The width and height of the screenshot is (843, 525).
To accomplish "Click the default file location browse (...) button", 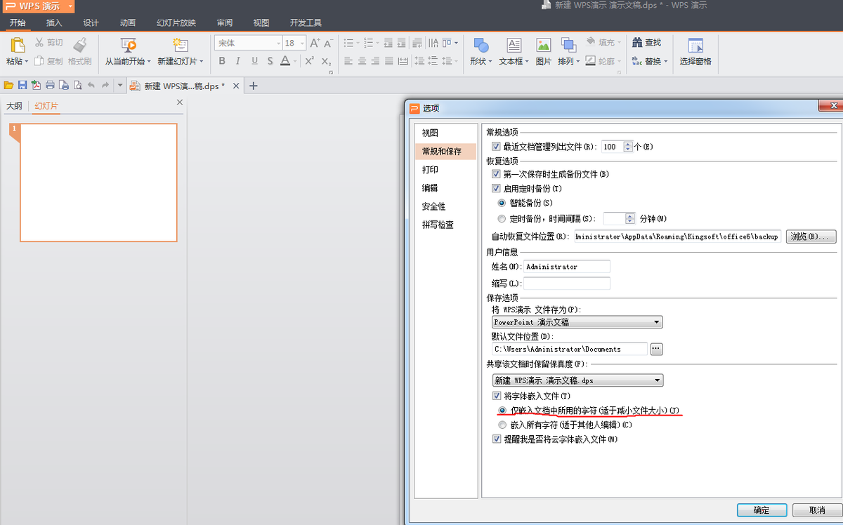I will pyautogui.click(x=656, y=349).
